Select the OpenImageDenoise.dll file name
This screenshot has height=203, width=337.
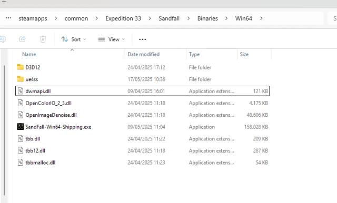pyautogui.click(x=51, y=115)
